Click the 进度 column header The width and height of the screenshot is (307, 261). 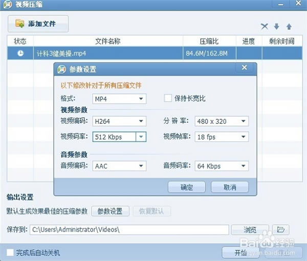click(249, 41)
